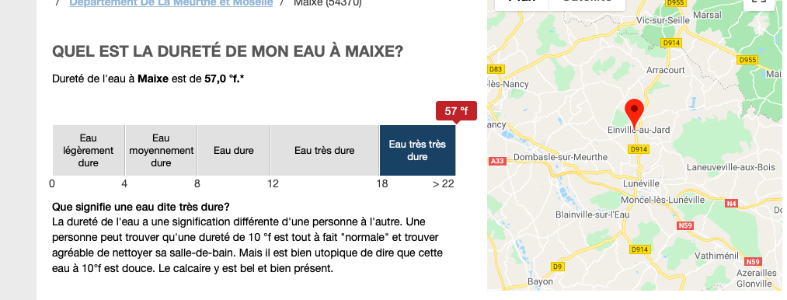Screen dimensions: 787x300
Task: Click the A33 motorway shield on the map
Action: click(497, 162)
